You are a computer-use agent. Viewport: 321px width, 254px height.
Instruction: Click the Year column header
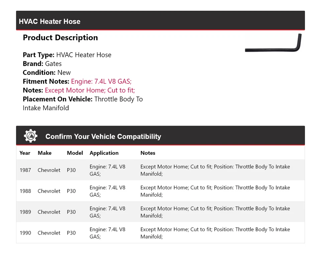click(x=25, y=153)
